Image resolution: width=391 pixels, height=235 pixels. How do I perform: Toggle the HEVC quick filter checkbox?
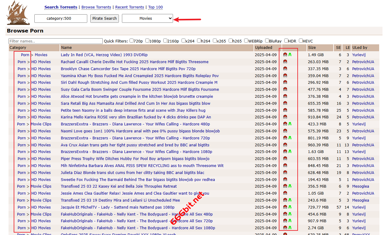click(x=301, y=41)
